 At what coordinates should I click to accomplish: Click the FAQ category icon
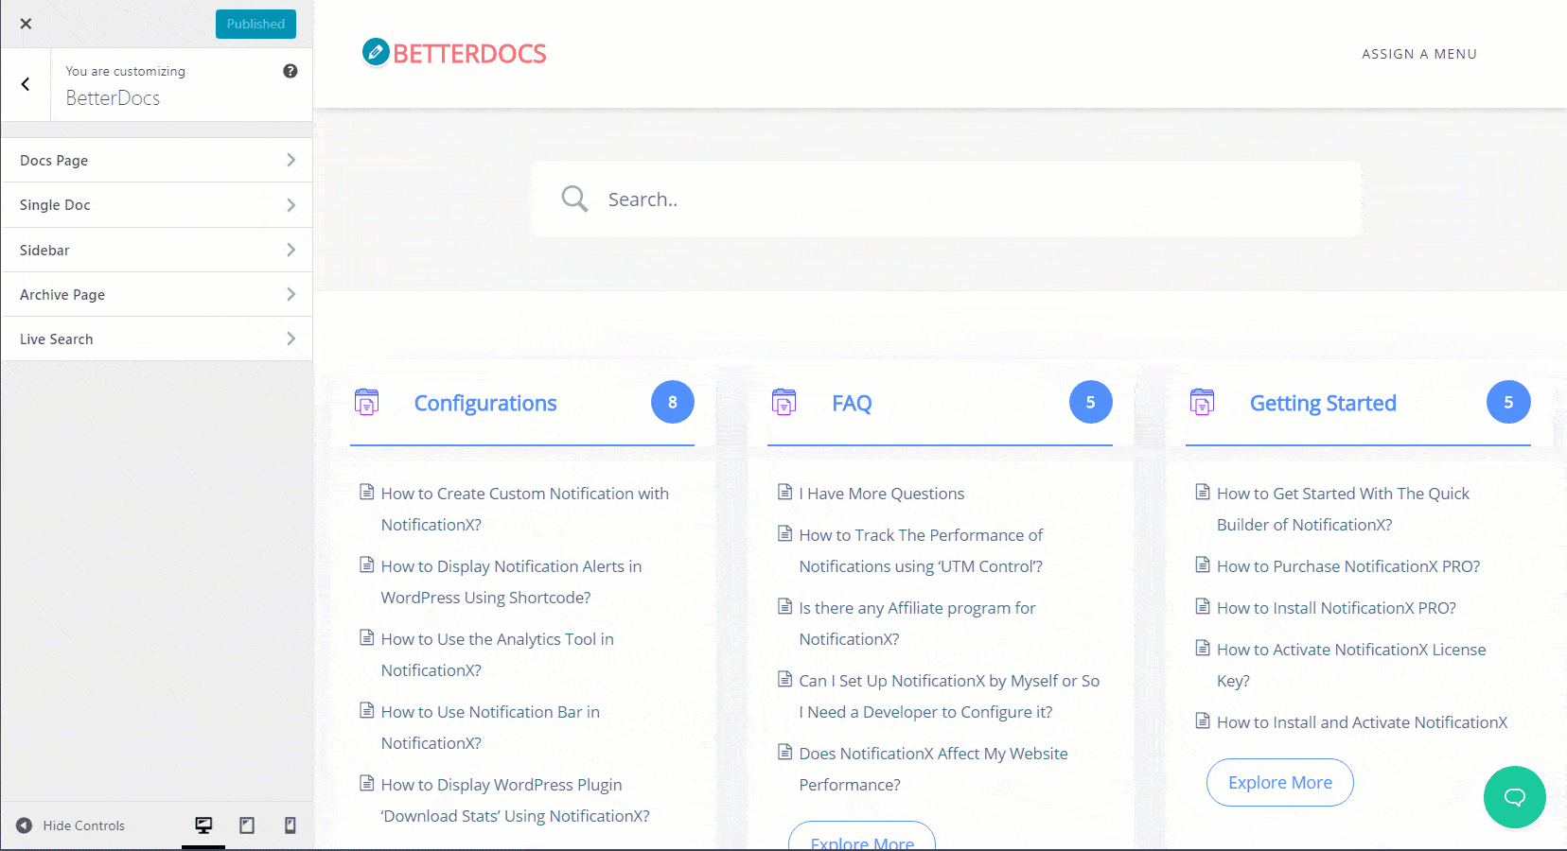point(783,402)
